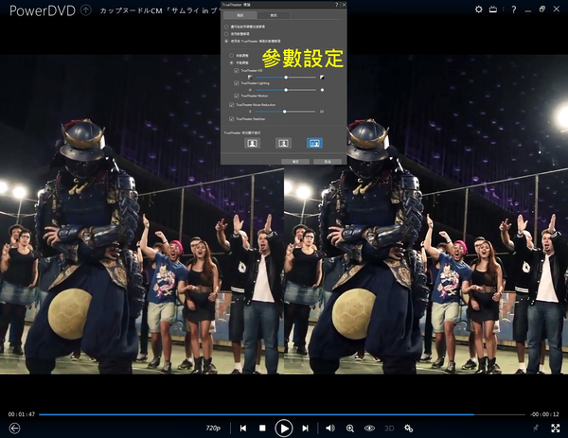568x438 pixels.
Task: Open PowerDVD settings gear at top
Action: pos(479,9)
